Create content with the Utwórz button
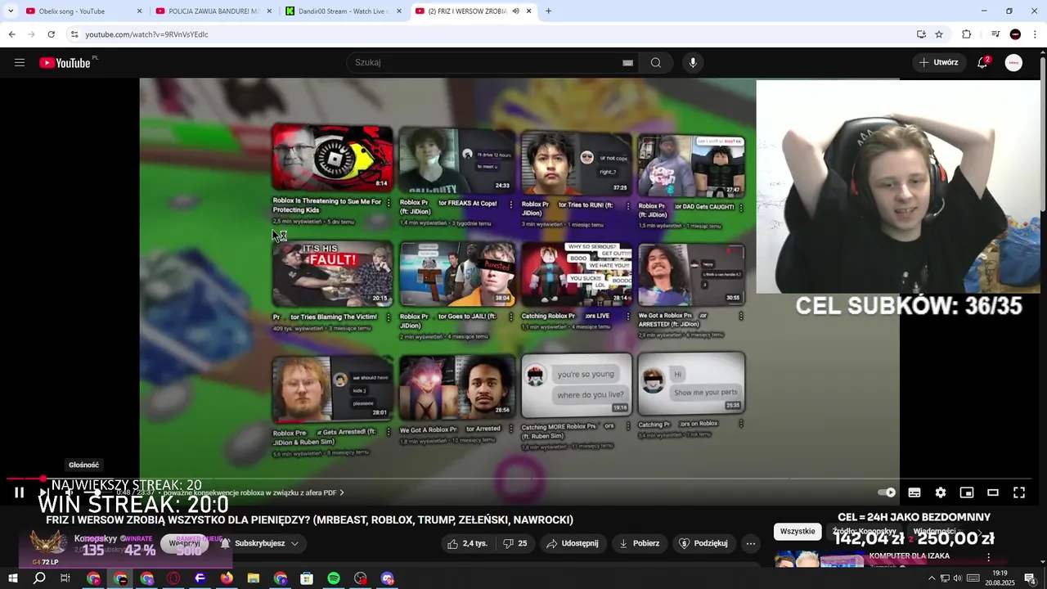Image resolution: width=1047 pixels, height=589 pixels. click(938, 63)
